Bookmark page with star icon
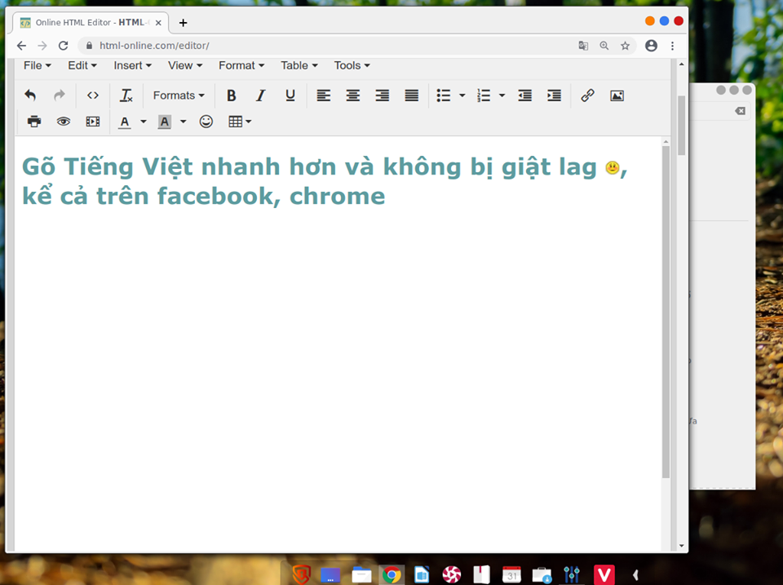Image resolution: width=783 pixels, height=585 pixels. point(626,46)
